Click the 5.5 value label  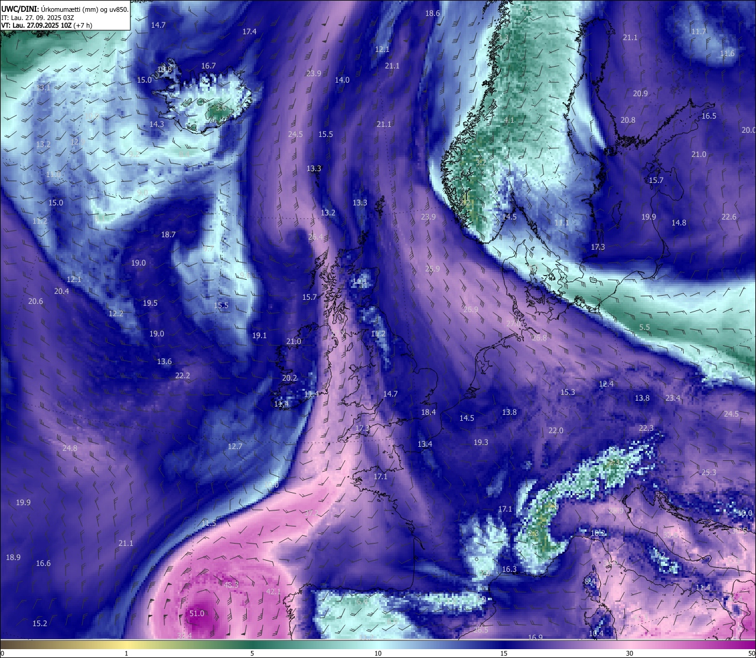coord(644,328)
